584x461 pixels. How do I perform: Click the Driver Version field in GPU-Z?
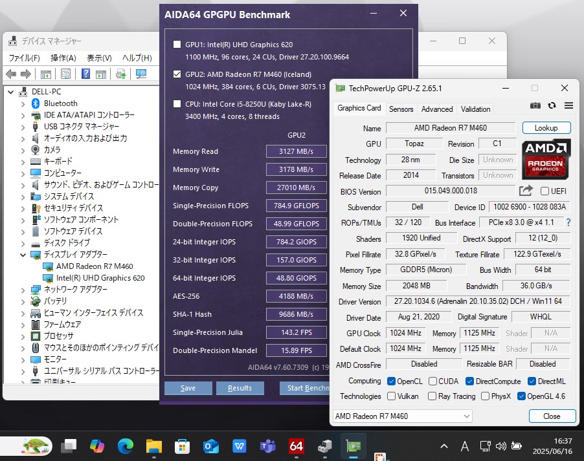[x=478, y=301]
